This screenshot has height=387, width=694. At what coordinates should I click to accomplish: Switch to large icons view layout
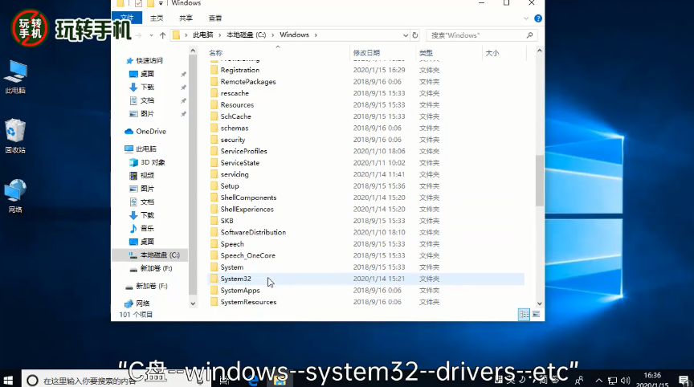(536, 314)
